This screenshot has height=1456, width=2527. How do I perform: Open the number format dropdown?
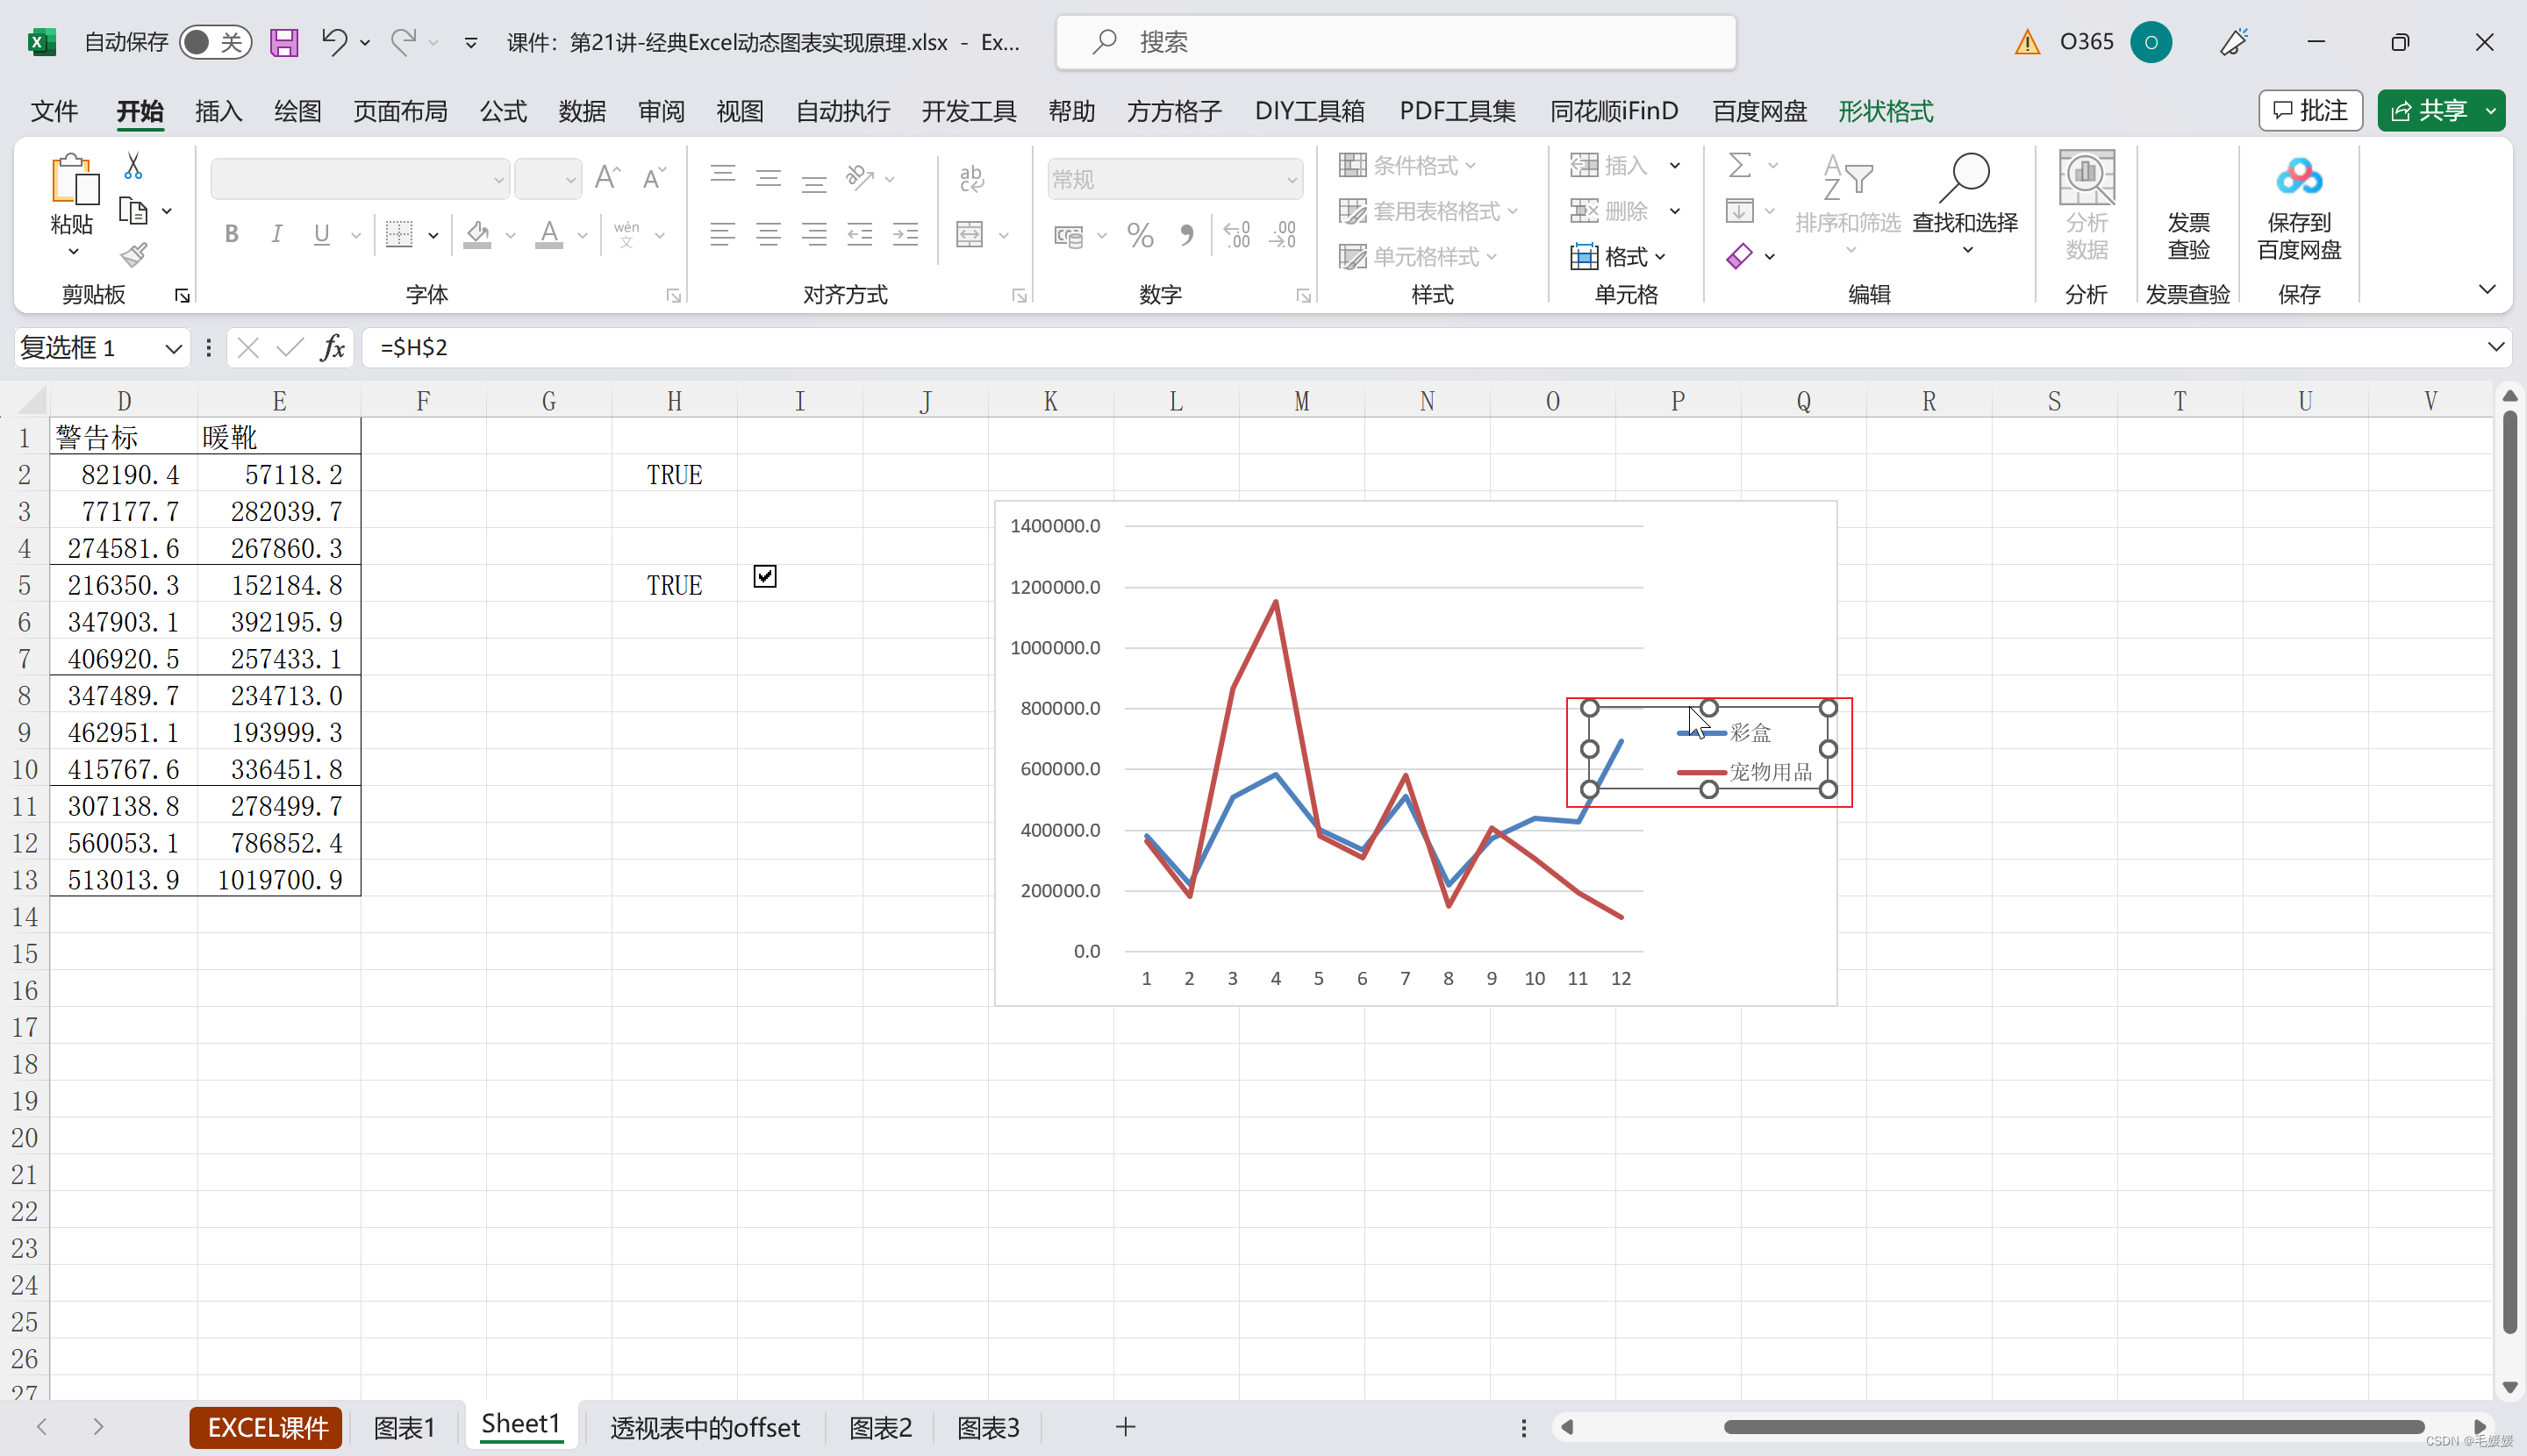tap(1292, 180)
